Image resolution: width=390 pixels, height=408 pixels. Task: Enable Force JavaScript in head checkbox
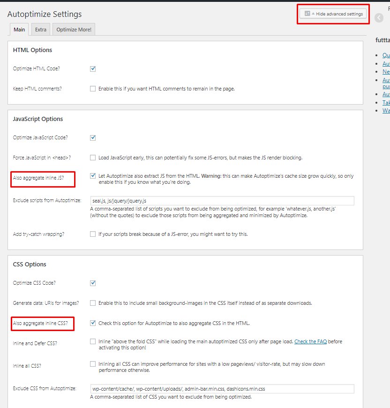tap(93, 158)
